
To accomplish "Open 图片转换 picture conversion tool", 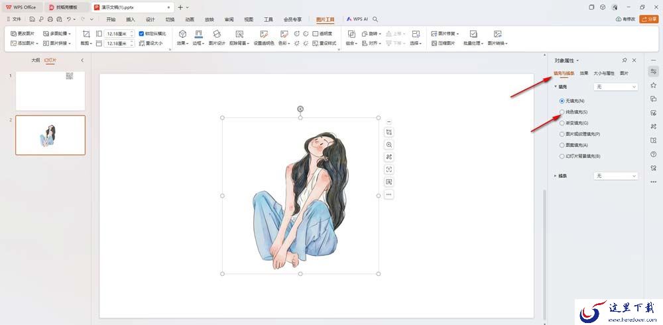I will pos(498,37).
